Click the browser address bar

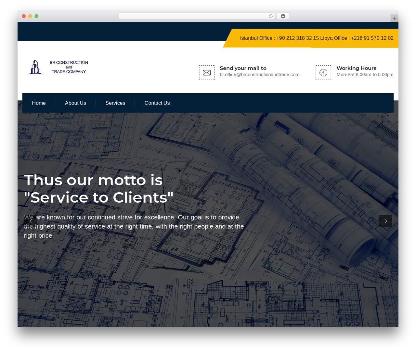(197, 16)
